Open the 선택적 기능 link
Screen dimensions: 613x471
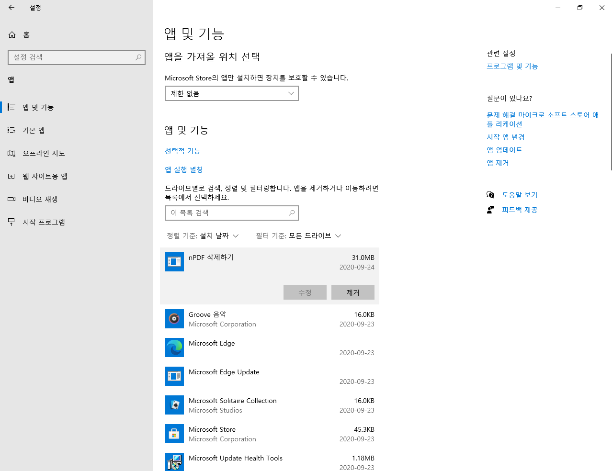click(x=182, y=151)
